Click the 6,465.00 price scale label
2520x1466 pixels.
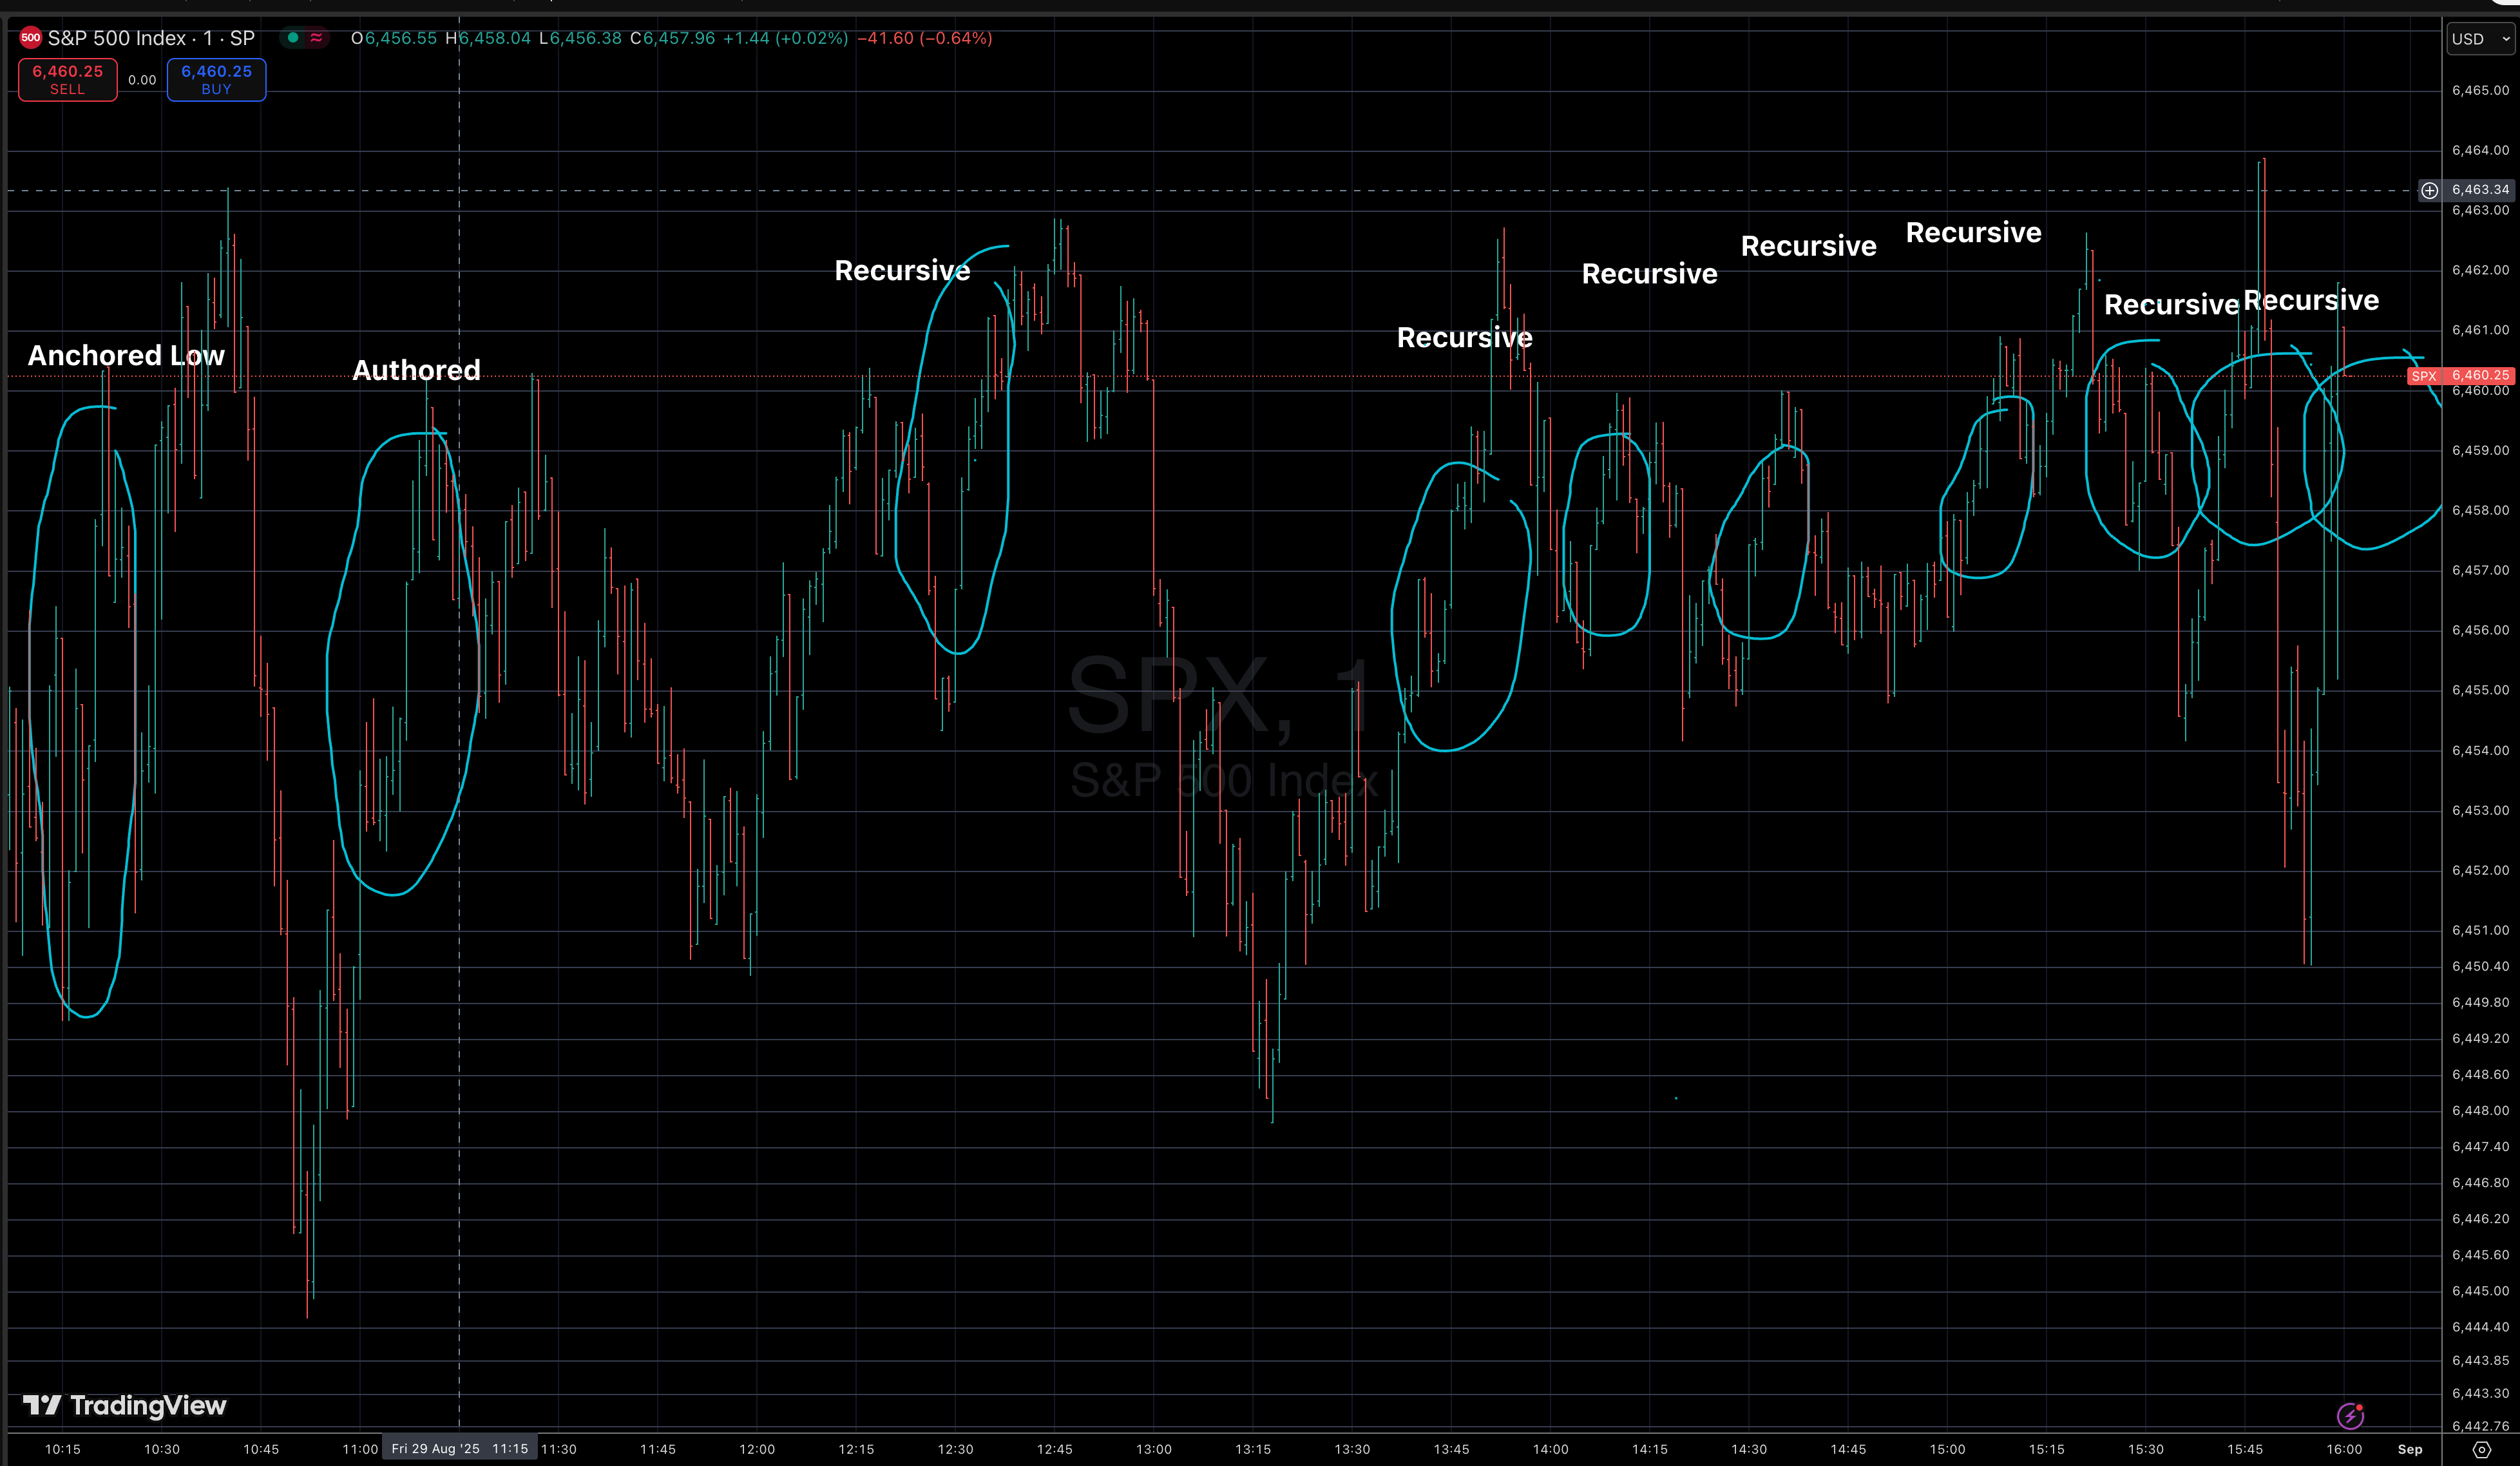coord(2480,90)
